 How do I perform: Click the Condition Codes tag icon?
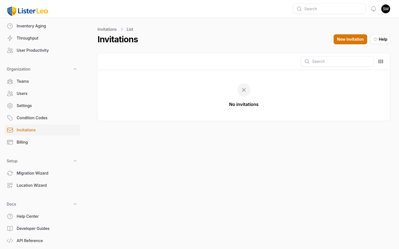pyautogui.click(x=10, y=118)
